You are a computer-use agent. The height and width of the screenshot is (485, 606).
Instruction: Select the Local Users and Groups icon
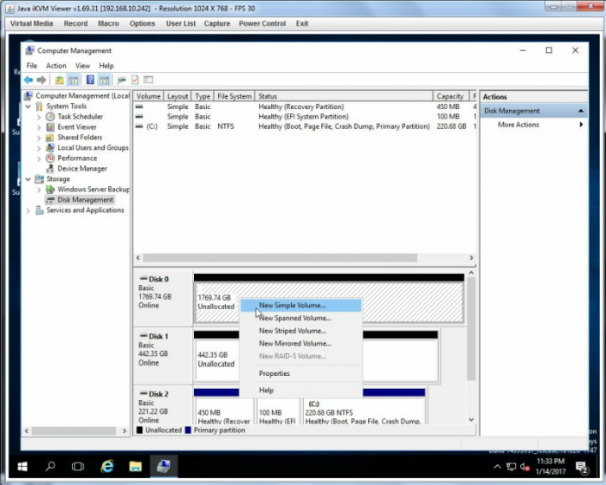(50, 148)
